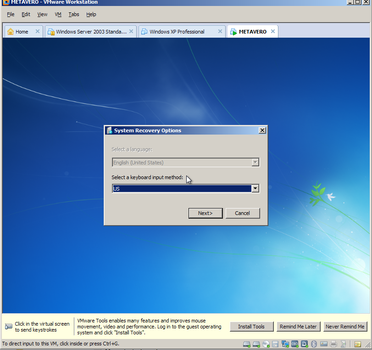Click Cancel in System Recovery Options
The height and width of the screenshot is (350, 372).
(x=243, y=213)
